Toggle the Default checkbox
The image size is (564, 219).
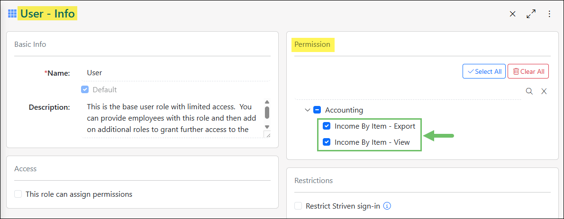tap(85, 89)
